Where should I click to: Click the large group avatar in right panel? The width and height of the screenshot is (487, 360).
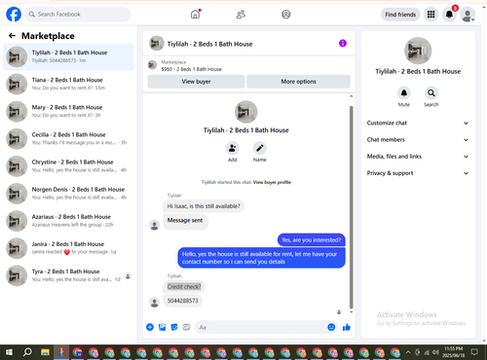418,51
